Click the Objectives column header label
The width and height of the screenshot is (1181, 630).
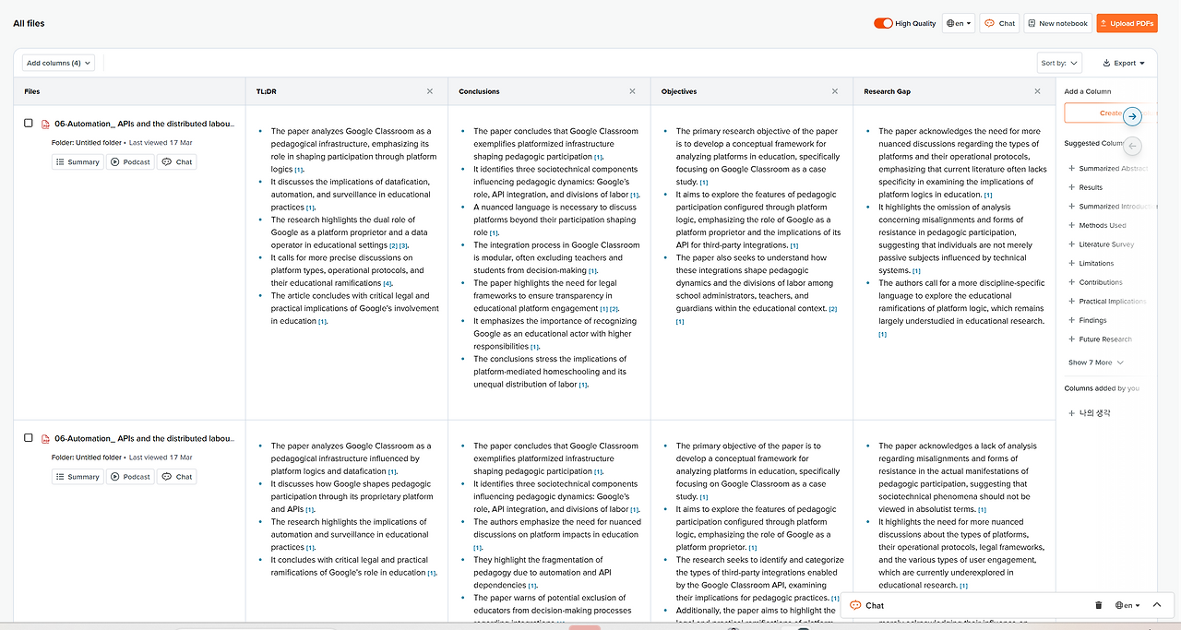[x=679, y=91]
